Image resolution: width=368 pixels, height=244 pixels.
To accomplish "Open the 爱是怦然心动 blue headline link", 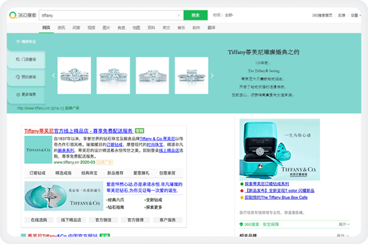I will click(144, 187).
